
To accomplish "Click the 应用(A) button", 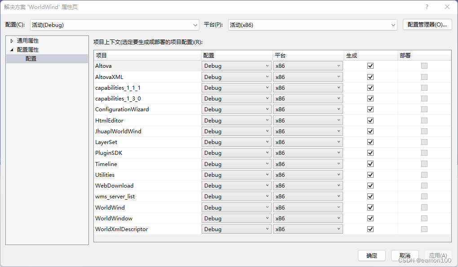I will [437, 255].
